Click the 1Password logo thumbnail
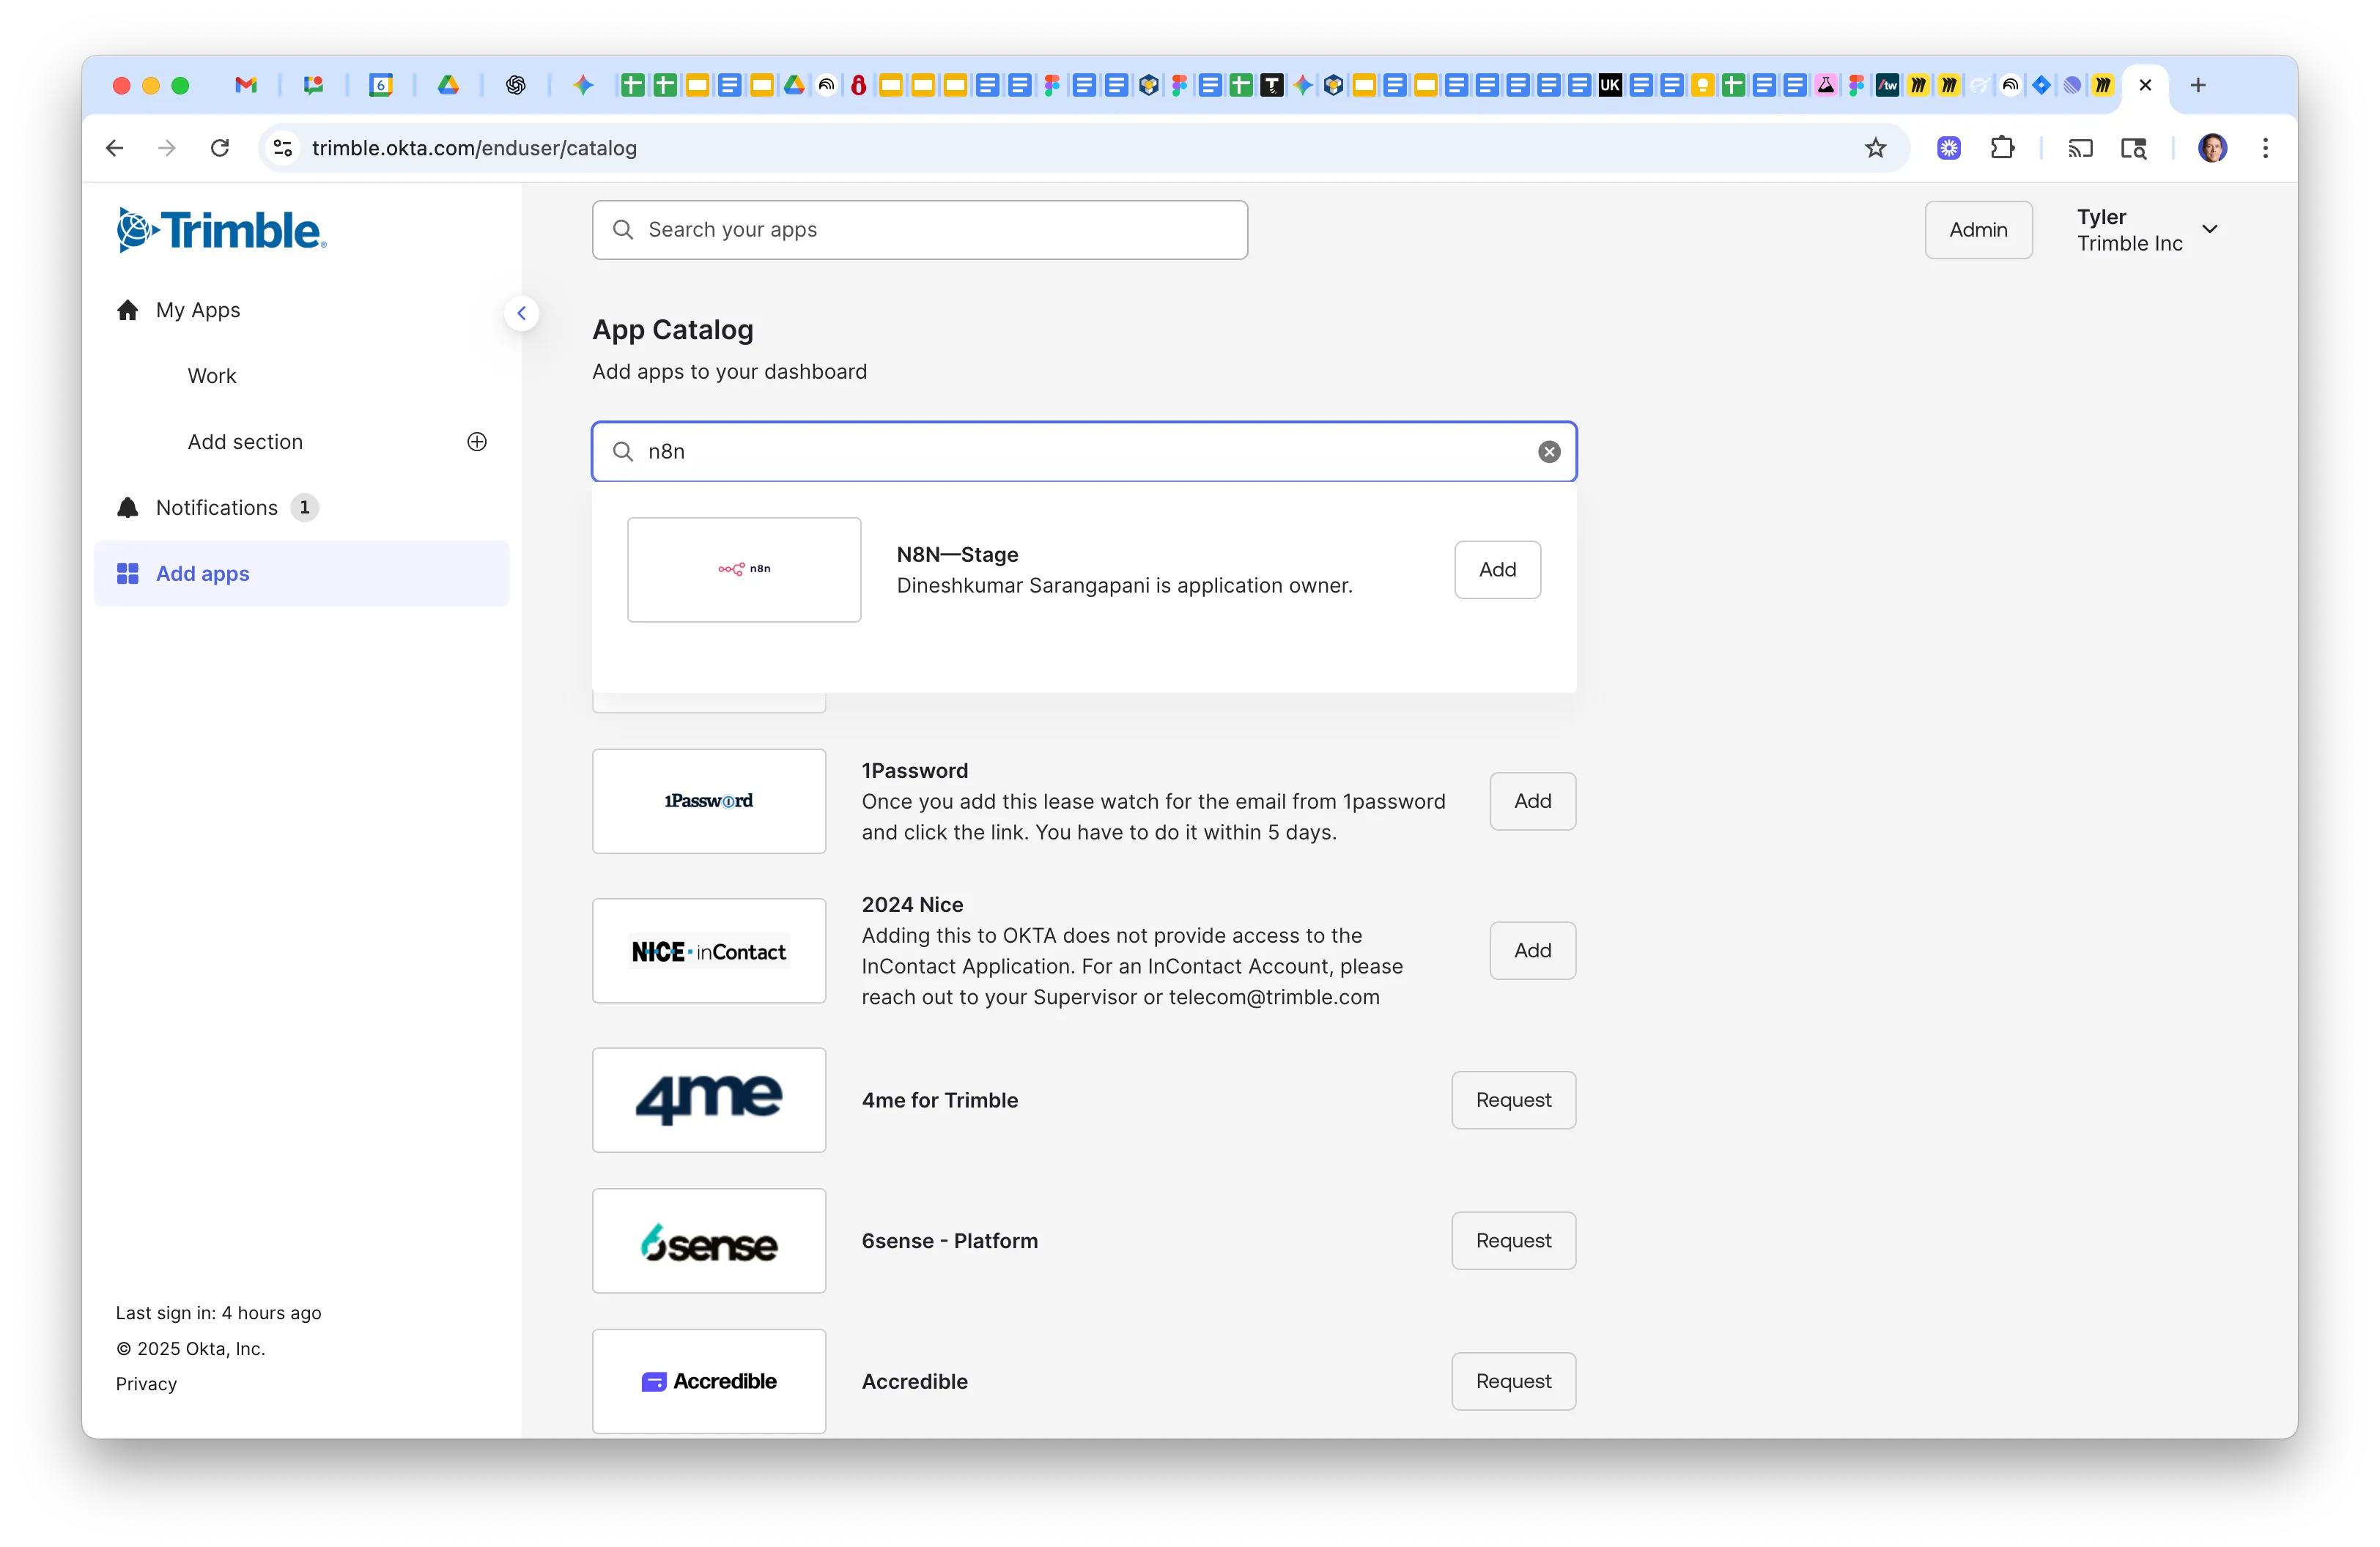This screenshot has width=2380, height=1547. click(709, 801)
